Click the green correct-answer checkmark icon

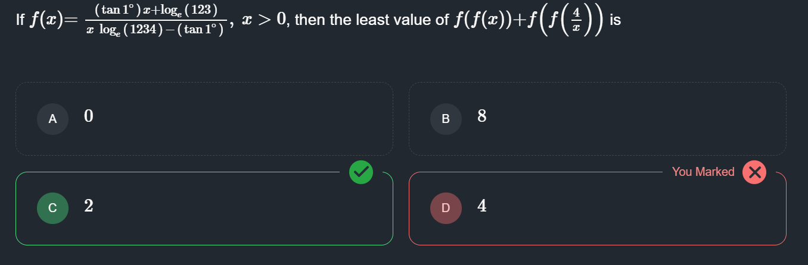(x=361, y=172)
